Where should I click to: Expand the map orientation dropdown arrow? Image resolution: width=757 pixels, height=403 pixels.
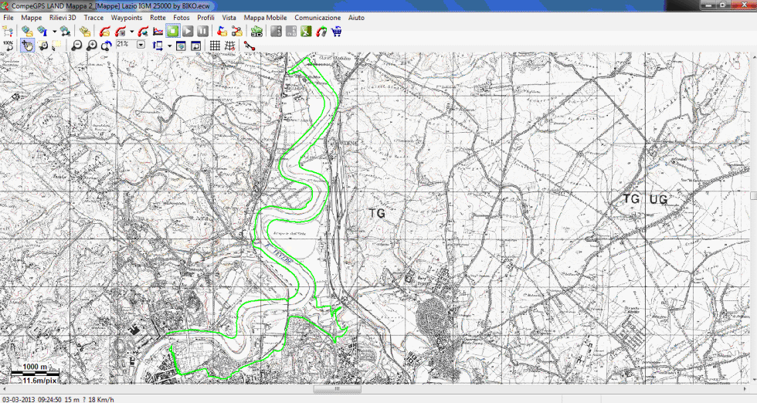[x=169, y=46]
